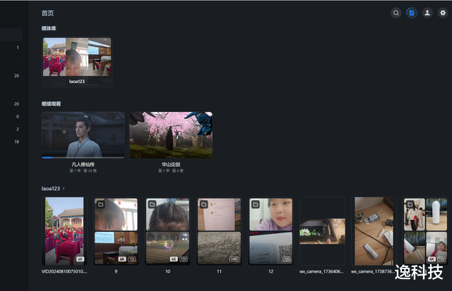The width and height of the screenshot is (452, 291).
Task: Click sidebar count 18
Action: pyautogui.click(x=17, y=142)
